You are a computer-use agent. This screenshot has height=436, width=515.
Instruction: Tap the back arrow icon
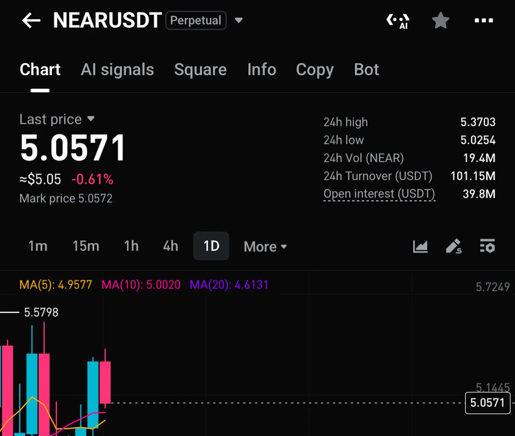point(31,20)
